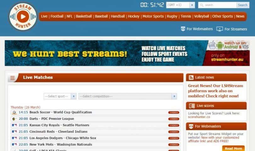Click the Android and iOS apps icon
The height and width of the screenshot is (151, 255).
pos(216,45)
